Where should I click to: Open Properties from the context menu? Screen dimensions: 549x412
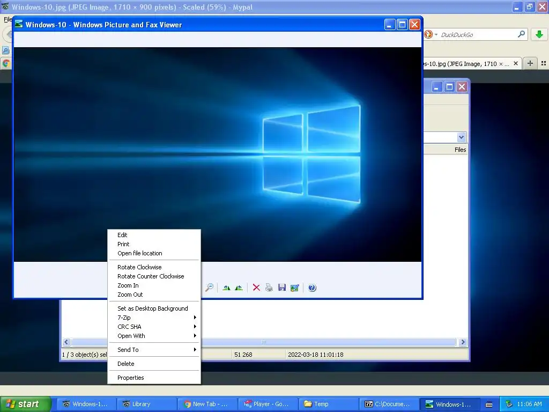click(154, 378)
